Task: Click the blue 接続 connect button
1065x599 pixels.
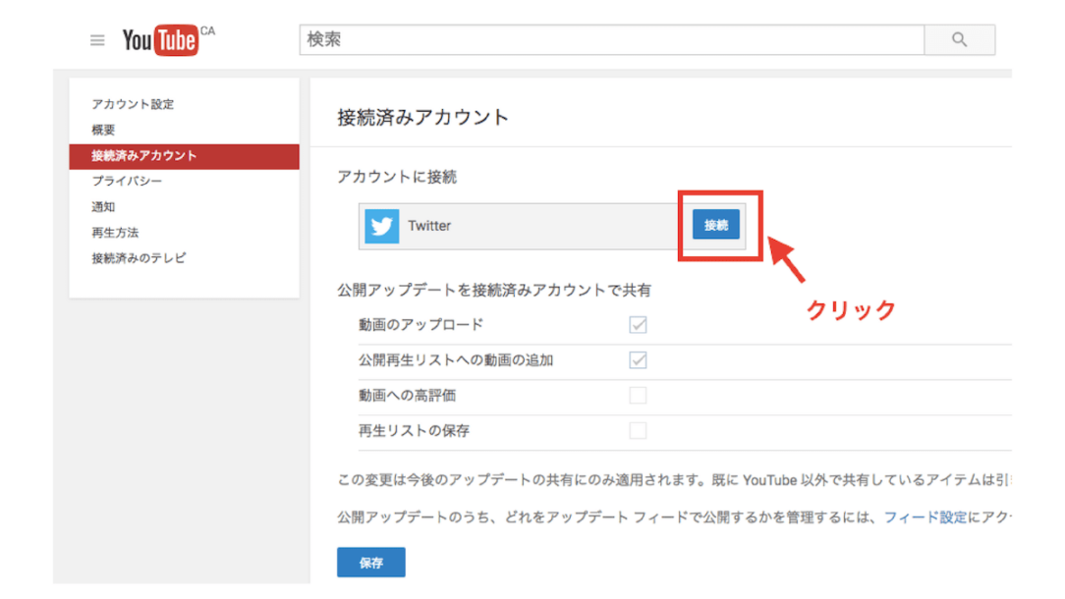Action: click(x=716, y=225)
